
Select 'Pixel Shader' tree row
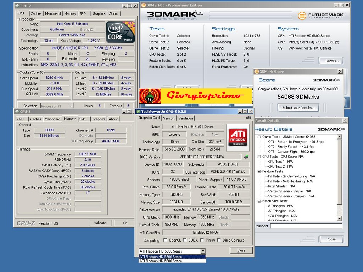(281, 186)
